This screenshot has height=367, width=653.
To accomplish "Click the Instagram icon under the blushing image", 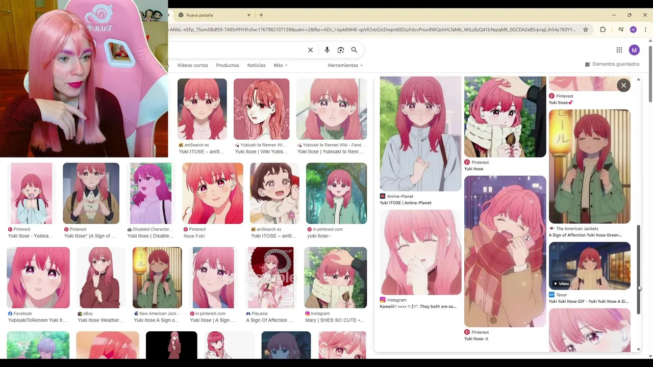I will coord(383,300).
